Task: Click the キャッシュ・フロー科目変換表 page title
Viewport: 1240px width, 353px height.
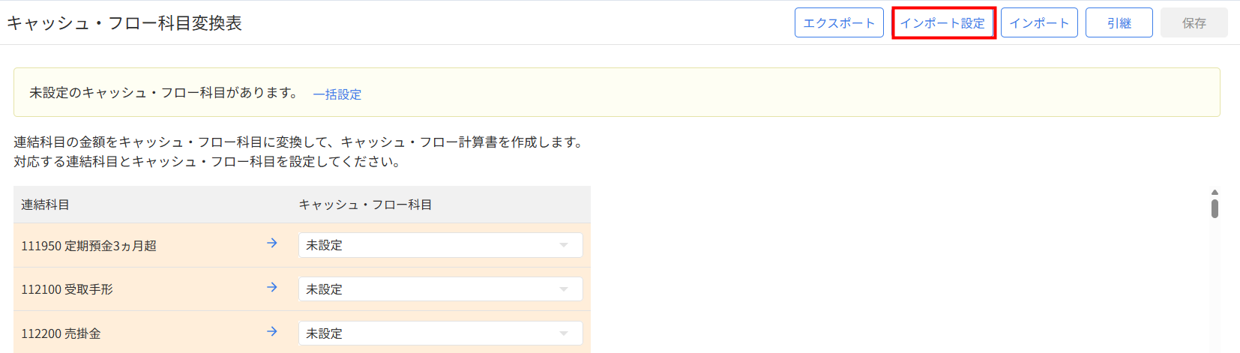Action: click(x=124, y=23)
